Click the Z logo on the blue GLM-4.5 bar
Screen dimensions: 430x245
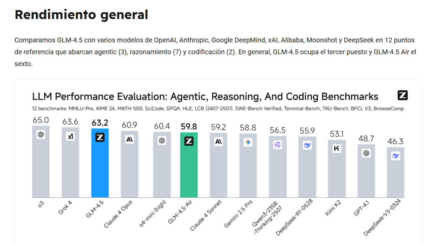click(x=100, y=137)
